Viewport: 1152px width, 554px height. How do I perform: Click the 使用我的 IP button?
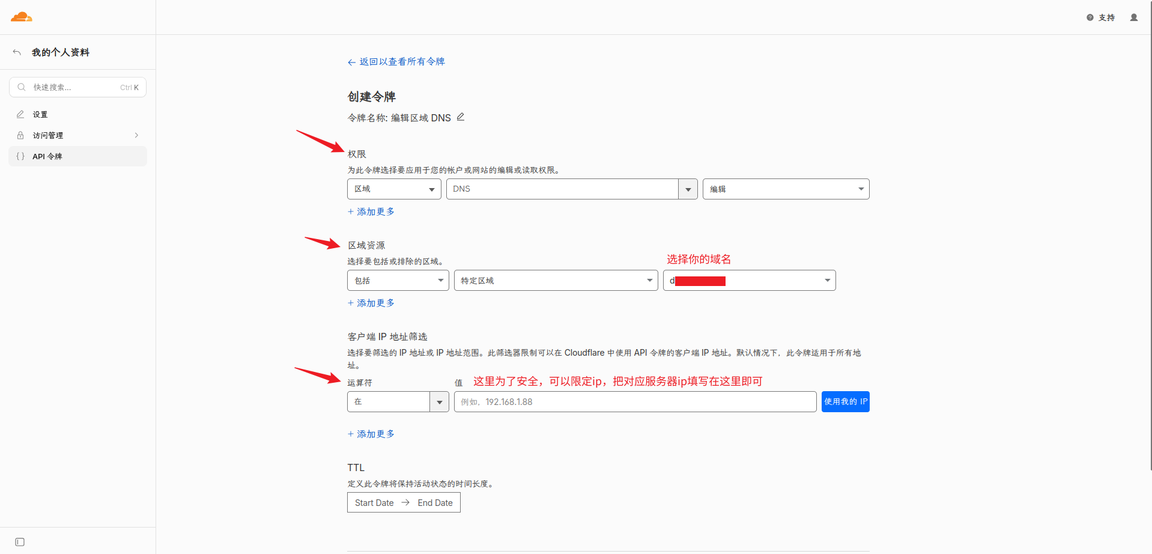(846, 401)
